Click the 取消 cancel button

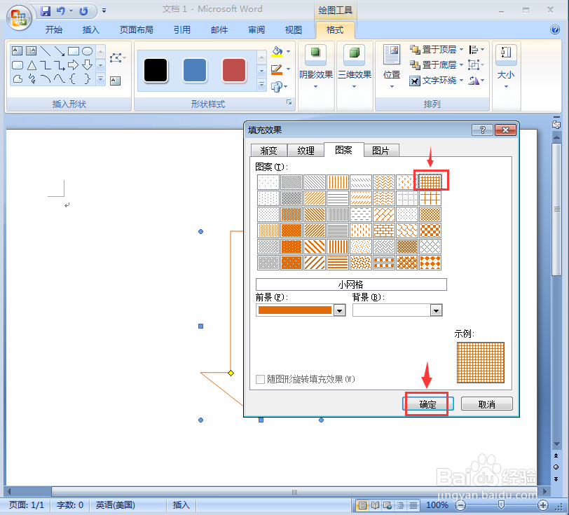click(x=486, y=404)
